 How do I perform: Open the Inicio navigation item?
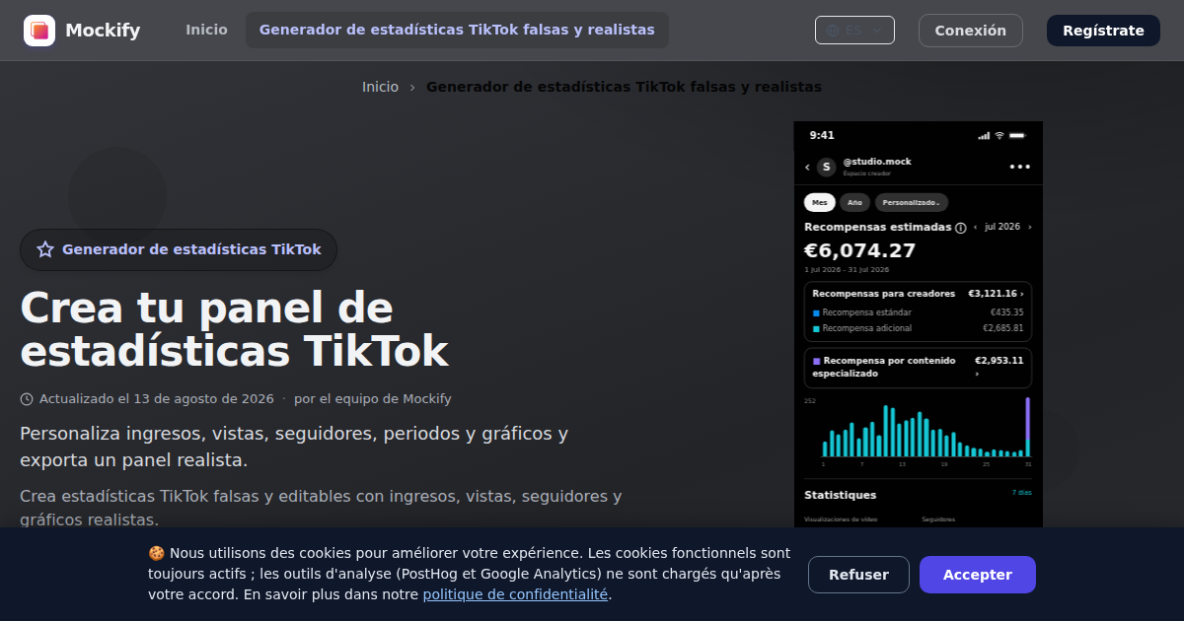point(206,30)
